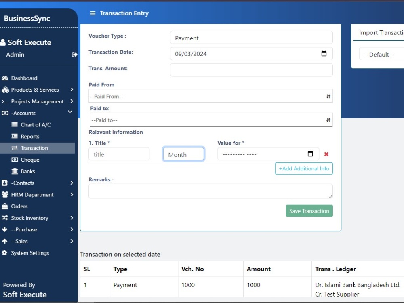This screenshot has height=303, width=404.
Task: Open Dashboard from the sidebar
Action: (24, 78)
